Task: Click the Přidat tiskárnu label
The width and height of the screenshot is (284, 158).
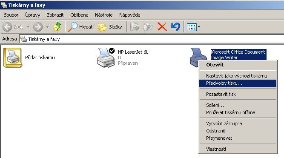Action: [40, 57]
